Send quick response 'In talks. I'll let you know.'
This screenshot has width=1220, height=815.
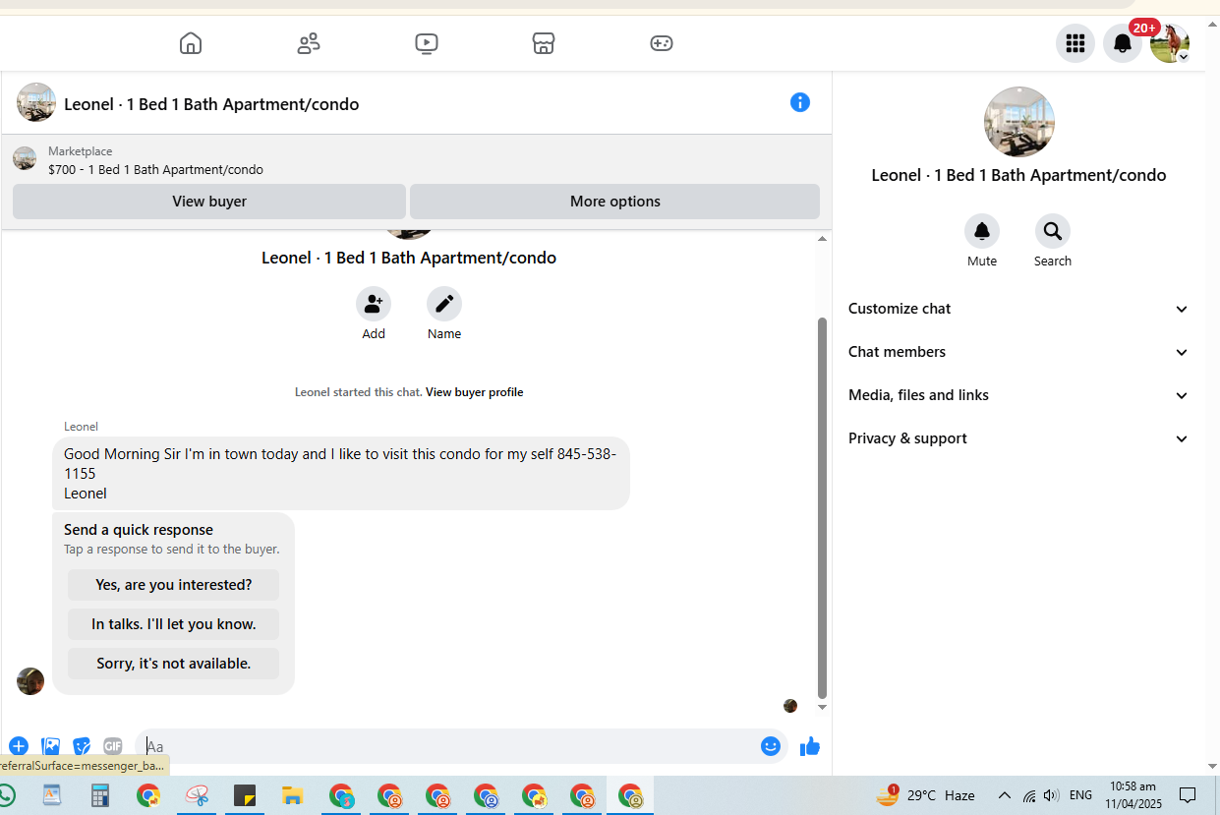174,624
